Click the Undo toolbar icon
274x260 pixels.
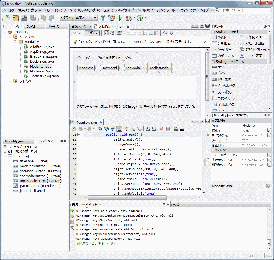[x=43, y=18]
